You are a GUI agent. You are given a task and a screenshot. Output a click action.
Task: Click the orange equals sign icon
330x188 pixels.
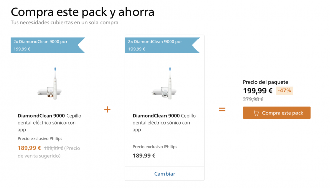pos(222,109)
